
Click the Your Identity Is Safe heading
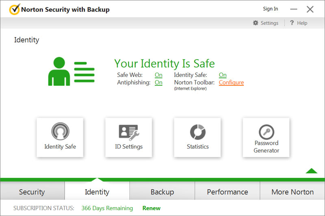[165, 64]
